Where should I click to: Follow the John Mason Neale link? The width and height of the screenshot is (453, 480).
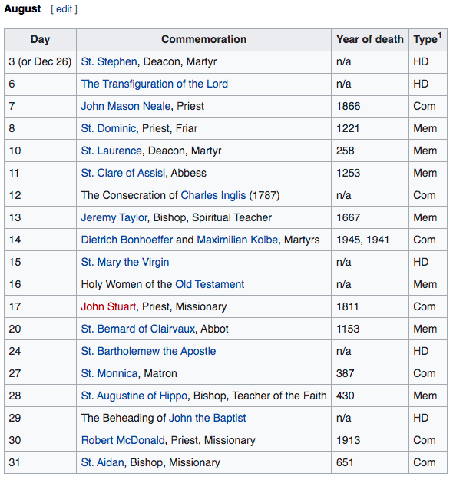(126, 106)
